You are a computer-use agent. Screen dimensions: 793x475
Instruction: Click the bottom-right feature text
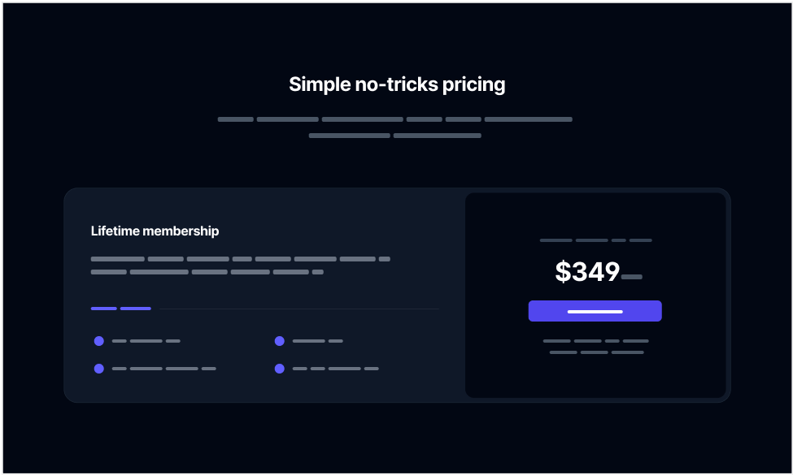335,369
